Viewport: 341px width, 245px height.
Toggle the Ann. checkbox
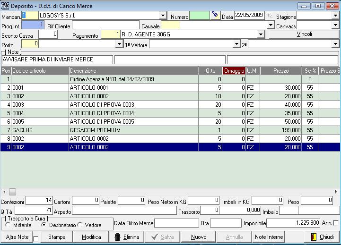point(336,223)
